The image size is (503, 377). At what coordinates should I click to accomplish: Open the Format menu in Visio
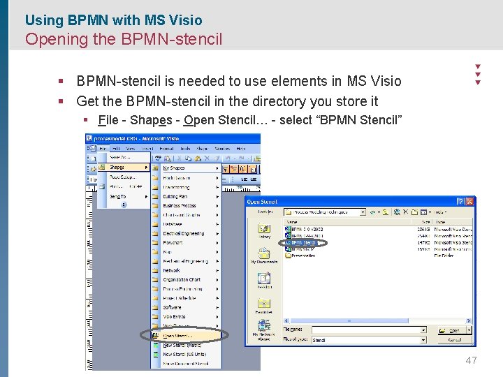pyautogui.click(x=166, y=149)
